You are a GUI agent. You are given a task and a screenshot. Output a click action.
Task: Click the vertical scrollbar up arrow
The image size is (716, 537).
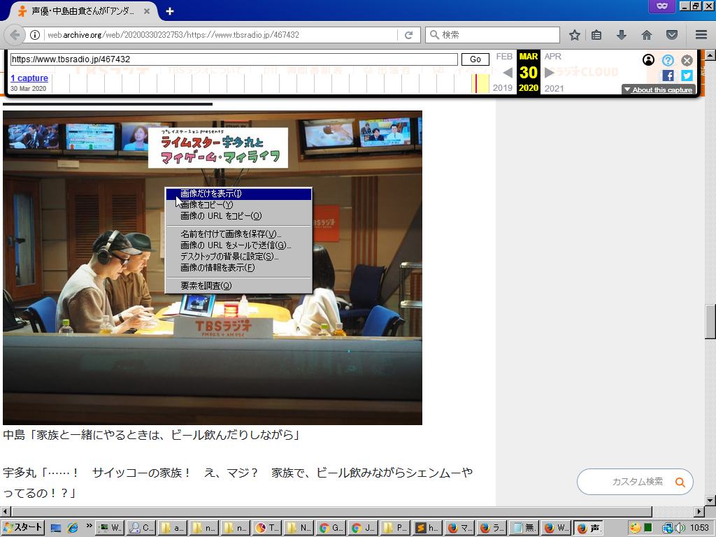click(x=710, y=55)
